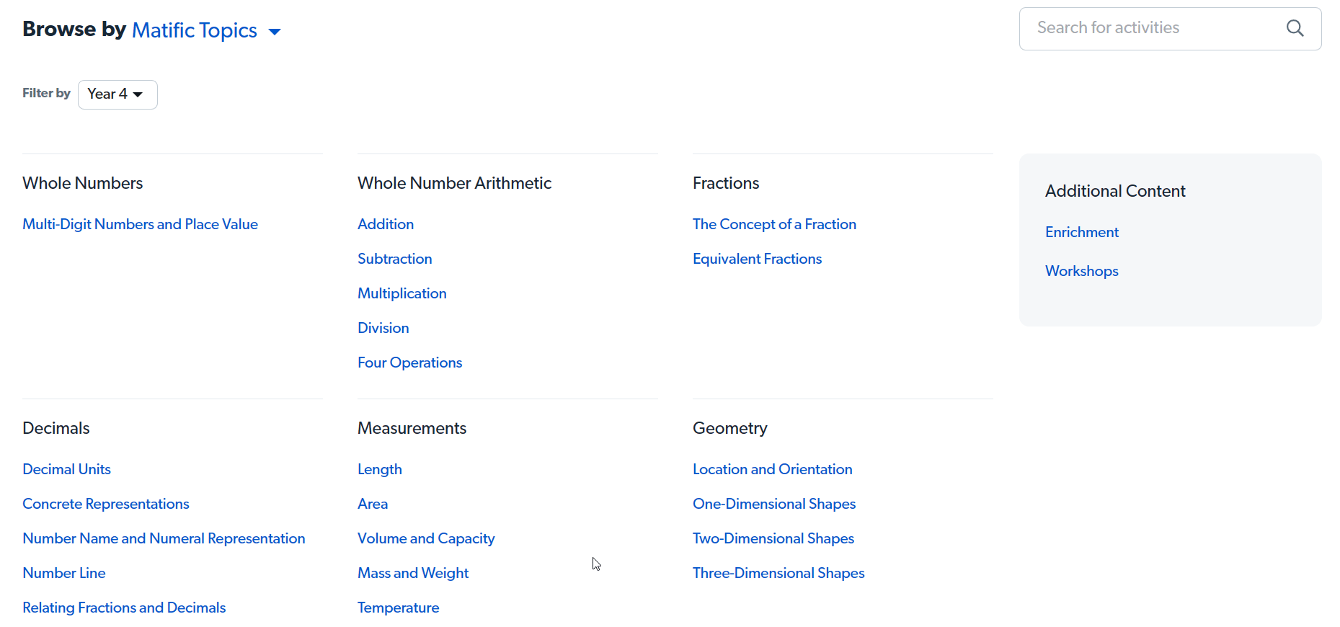The image size is (1340, 627).
Task: Open The Concept of a Fraction
Action: tap(774, 224)
